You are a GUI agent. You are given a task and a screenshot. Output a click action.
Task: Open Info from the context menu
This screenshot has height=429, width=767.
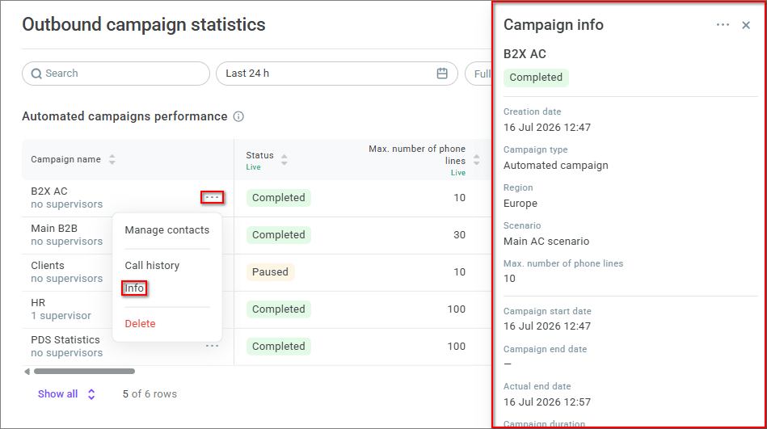tap(134, 288)
